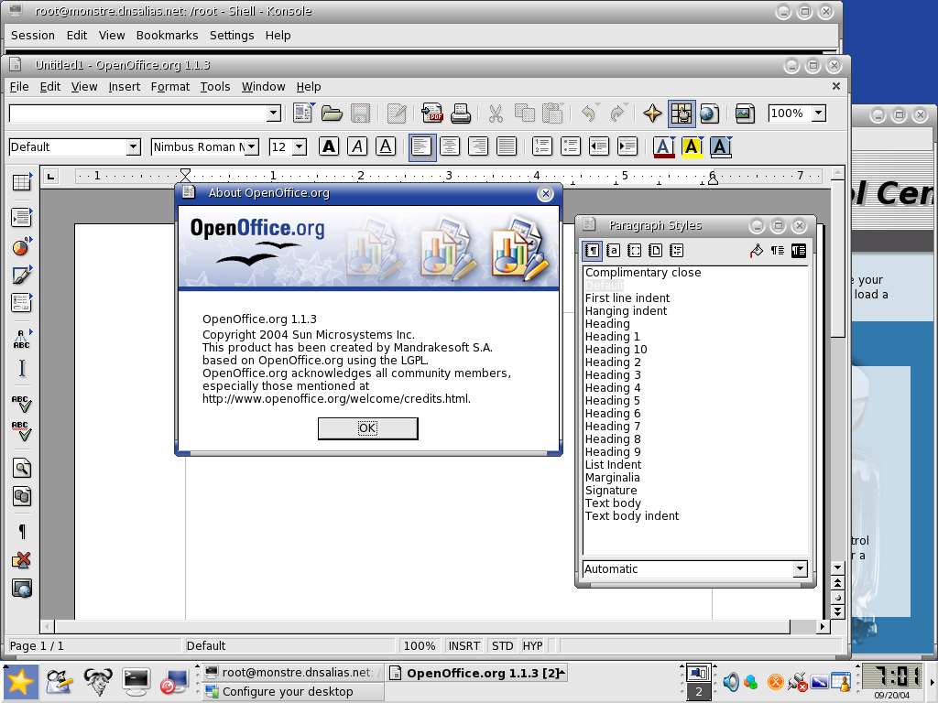938x703 pixels.
Task: Show Character Styles in the Stylist
Action: tap(613, 251)
